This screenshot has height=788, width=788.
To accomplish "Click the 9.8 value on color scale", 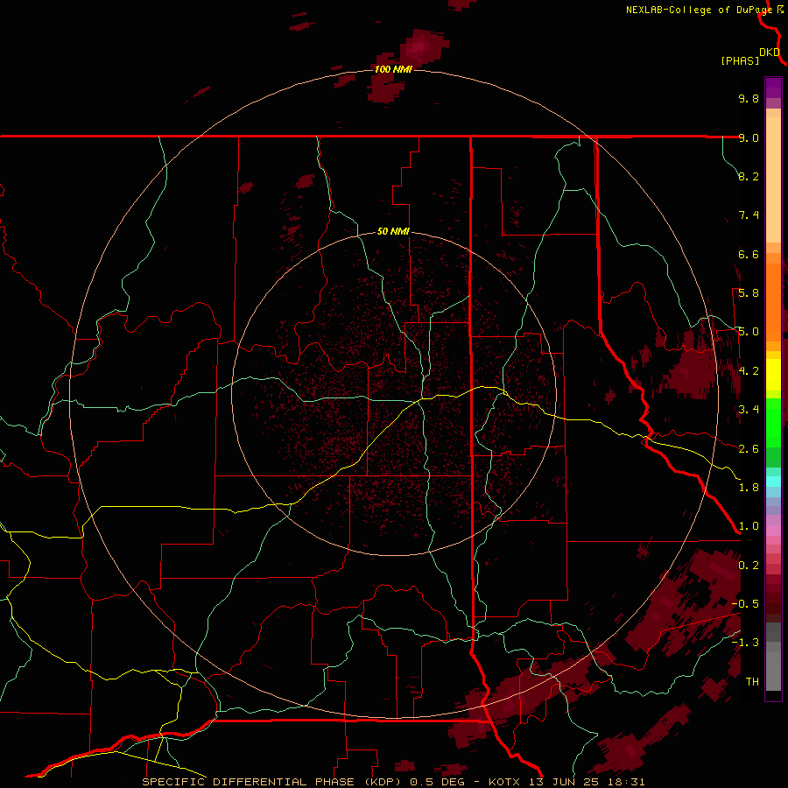I will coord(749,98).
